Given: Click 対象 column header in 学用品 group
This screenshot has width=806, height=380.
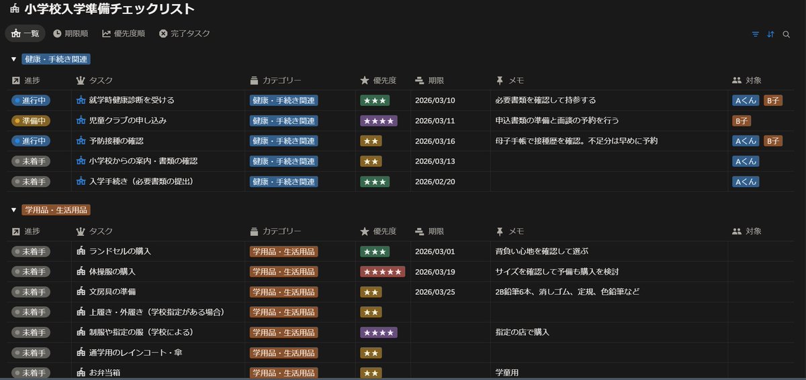Looking at the screenshot, I should [x=747, y=231].
